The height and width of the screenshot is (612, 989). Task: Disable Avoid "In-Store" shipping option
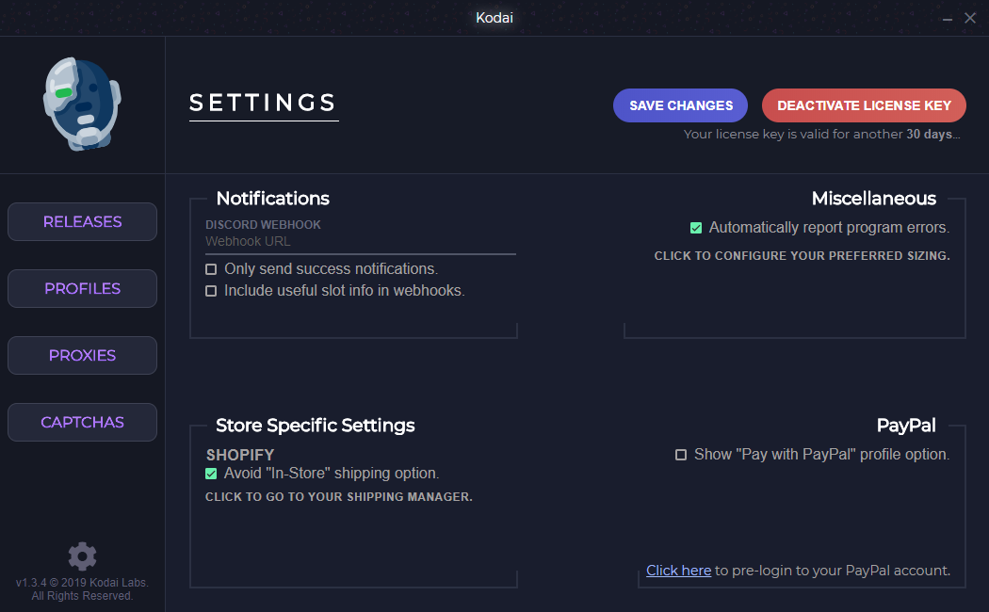[211, 474]
